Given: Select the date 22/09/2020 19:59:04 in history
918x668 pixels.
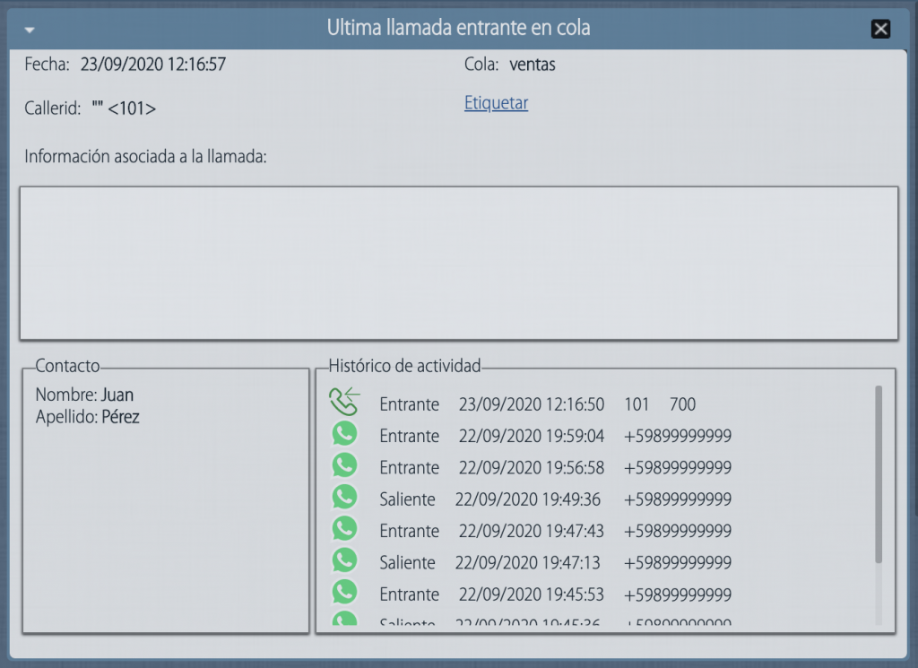Looking at the screenshot, I should point(531,436).
